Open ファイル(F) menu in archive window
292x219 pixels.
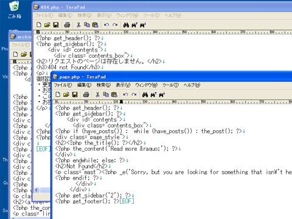click(21, 45)
